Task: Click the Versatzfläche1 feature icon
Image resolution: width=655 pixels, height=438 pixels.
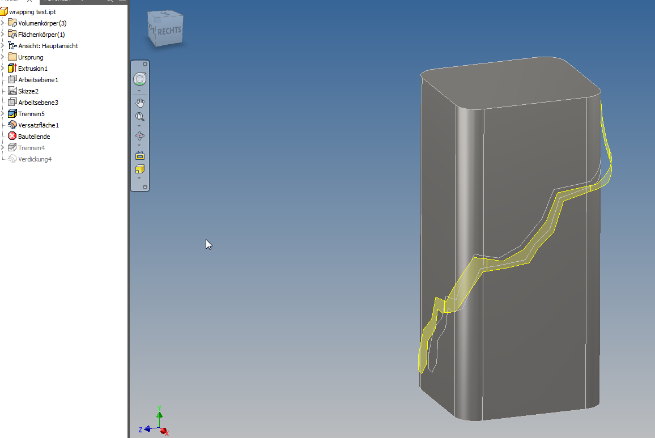Action: pyautogui.click(x=11, y=125)
